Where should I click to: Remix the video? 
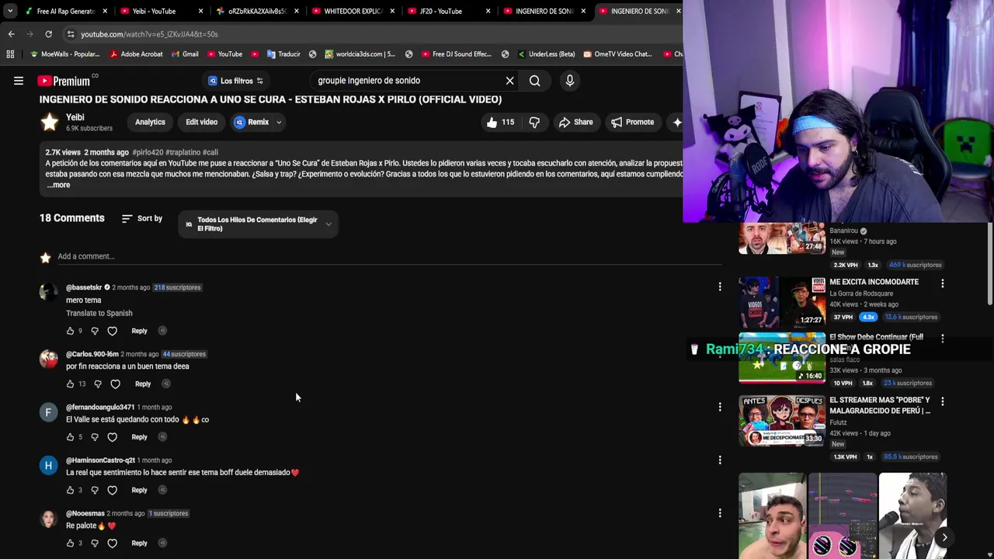251,122
